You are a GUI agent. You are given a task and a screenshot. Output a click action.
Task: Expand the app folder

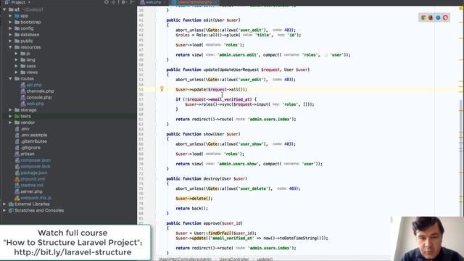click(x=10, y=16)
